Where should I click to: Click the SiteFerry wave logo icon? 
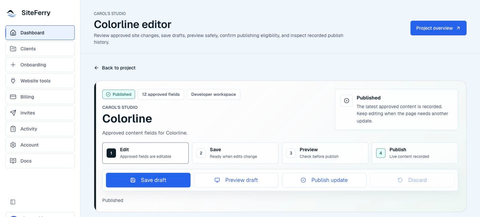point(11,13)
